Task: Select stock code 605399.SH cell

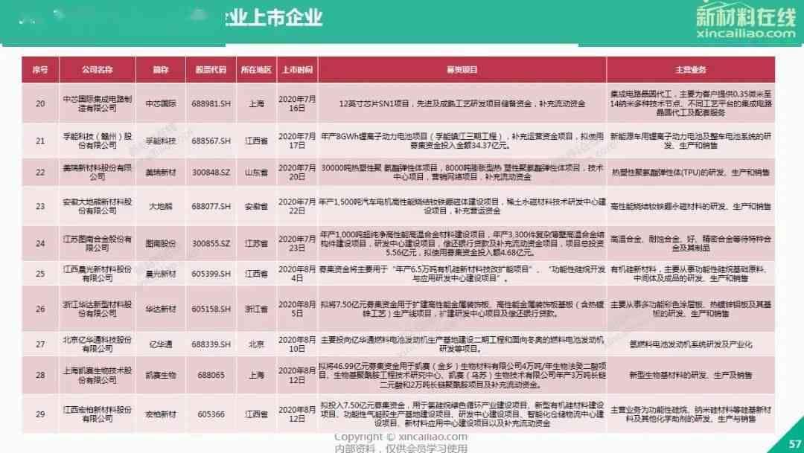Action: coord(211,274)
